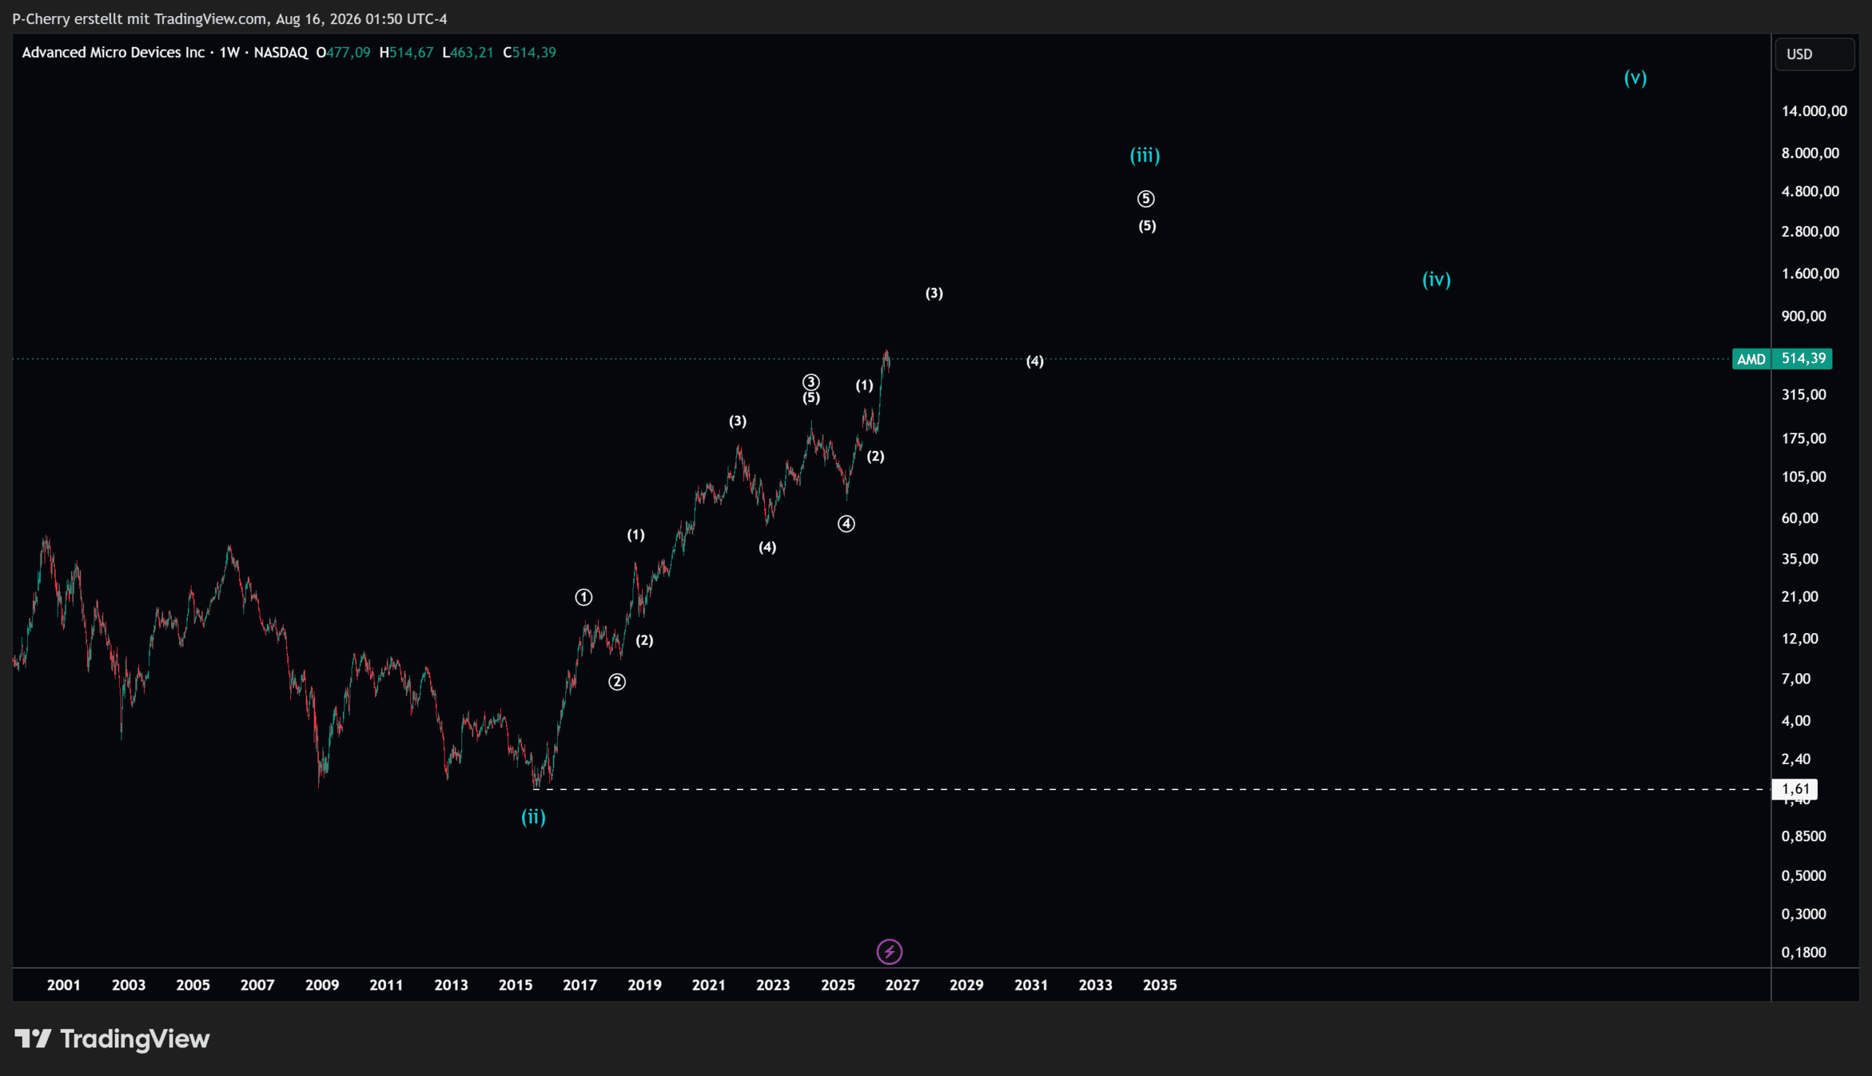Click the 2019 year on time axis
The width and height of the screenshot is (1872, 1076).
[644, 985]
